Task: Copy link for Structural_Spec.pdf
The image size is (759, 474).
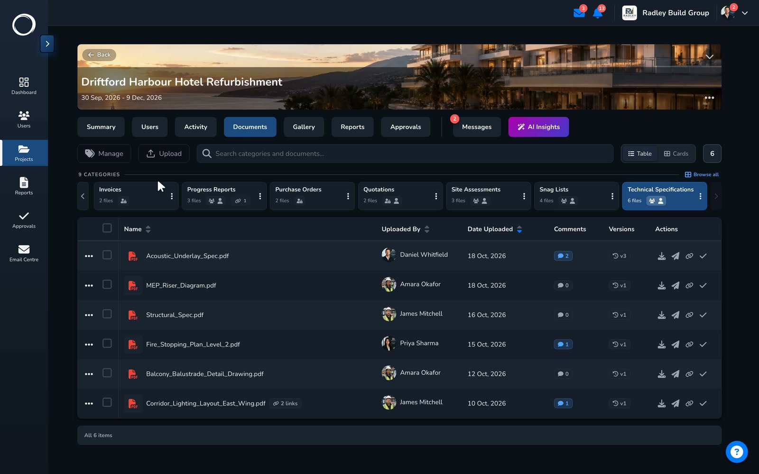Action: (x=689, y=315)
